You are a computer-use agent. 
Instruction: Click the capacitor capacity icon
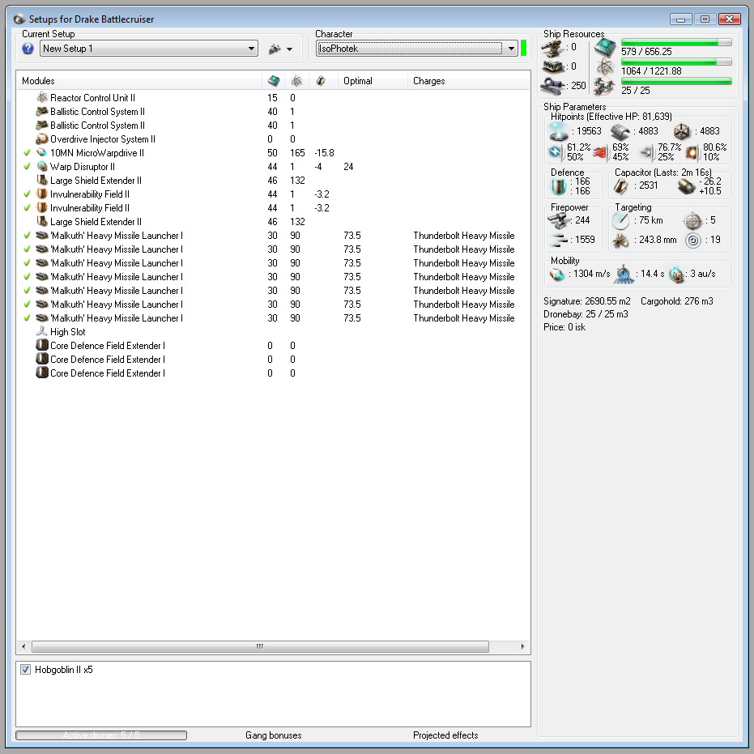[x=621, y=186]
